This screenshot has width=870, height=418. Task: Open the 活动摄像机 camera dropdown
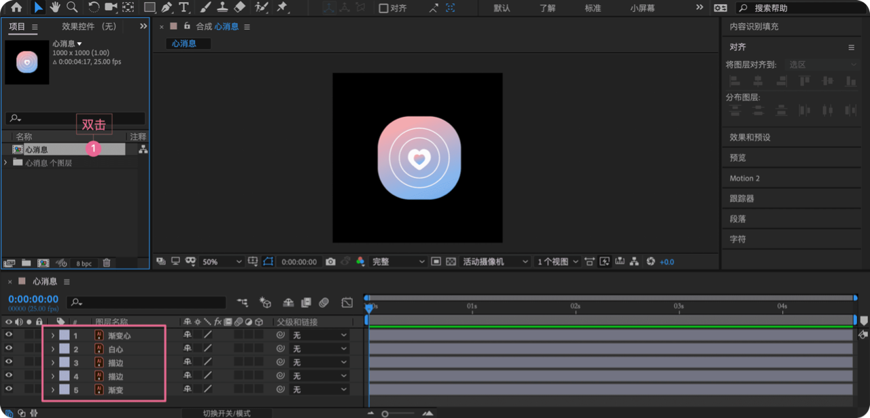click(x=495, y=262)
